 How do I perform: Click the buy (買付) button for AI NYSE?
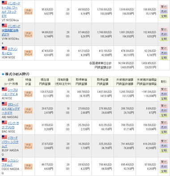pyautogui.click(x=164, y=89)
